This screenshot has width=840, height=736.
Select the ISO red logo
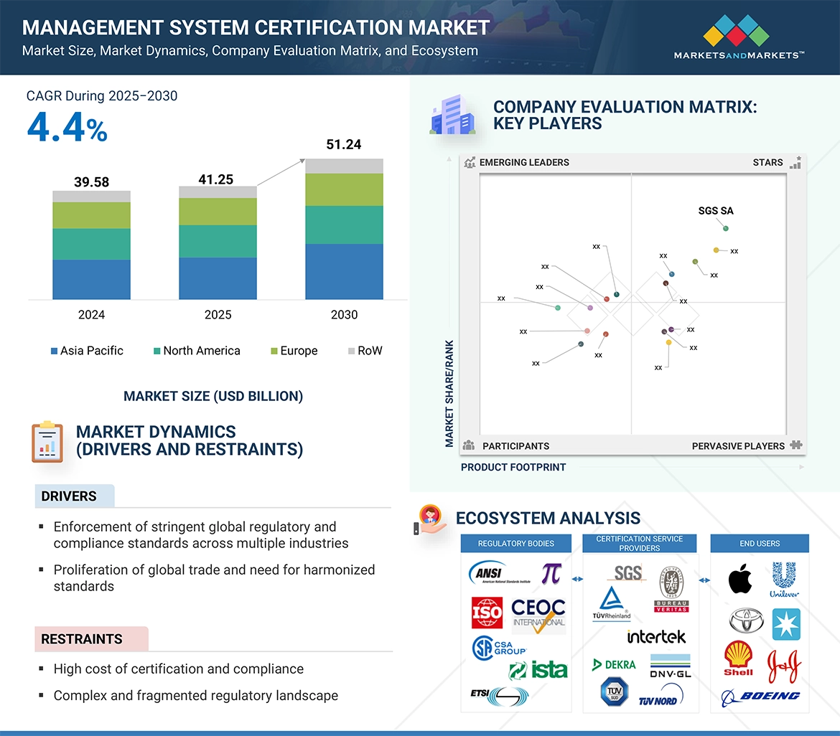pos(487,613)
